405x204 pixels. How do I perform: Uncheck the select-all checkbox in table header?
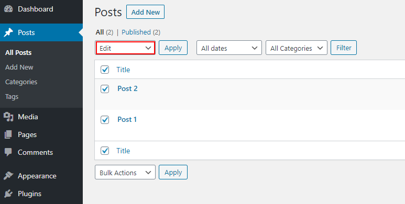point(105,70)
